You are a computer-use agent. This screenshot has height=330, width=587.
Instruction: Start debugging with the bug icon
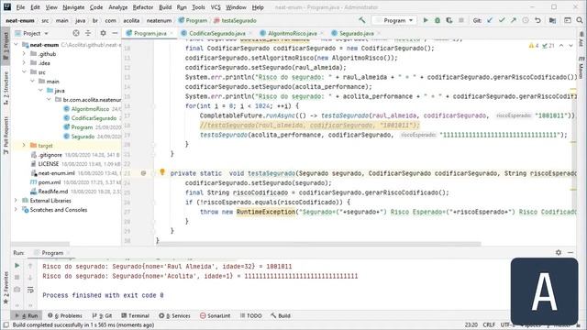(x=437, y=20)
